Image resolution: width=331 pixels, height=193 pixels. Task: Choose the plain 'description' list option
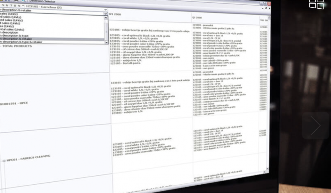tap(9, 32)
